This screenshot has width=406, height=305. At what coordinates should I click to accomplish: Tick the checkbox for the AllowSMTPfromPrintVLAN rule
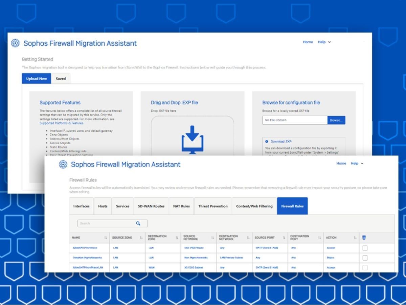[x=365, y=268]
